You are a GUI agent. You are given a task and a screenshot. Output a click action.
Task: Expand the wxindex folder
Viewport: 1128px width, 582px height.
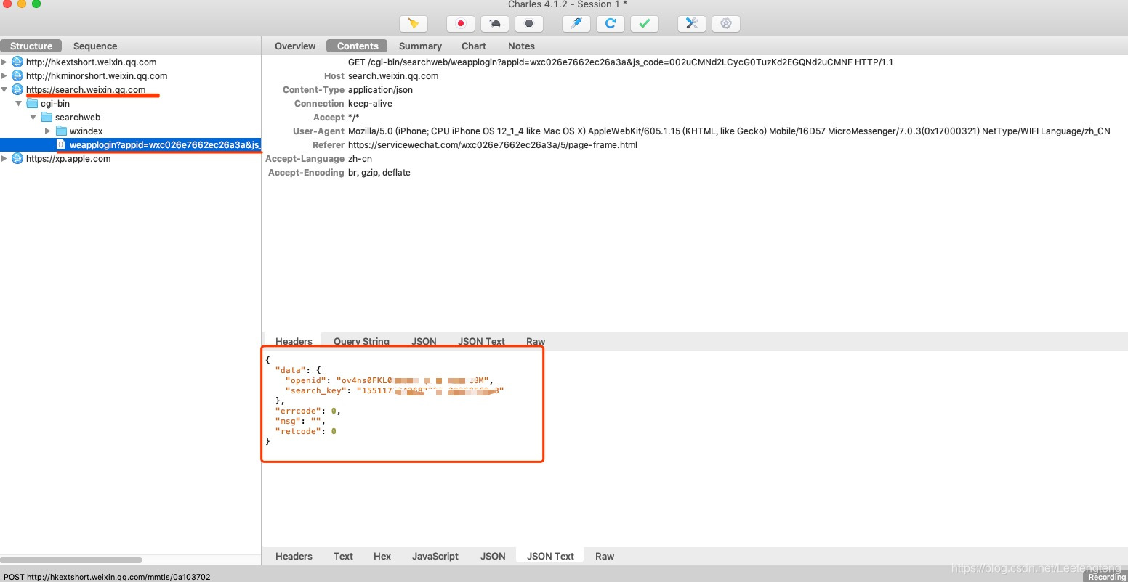click(x=48, y=131)
